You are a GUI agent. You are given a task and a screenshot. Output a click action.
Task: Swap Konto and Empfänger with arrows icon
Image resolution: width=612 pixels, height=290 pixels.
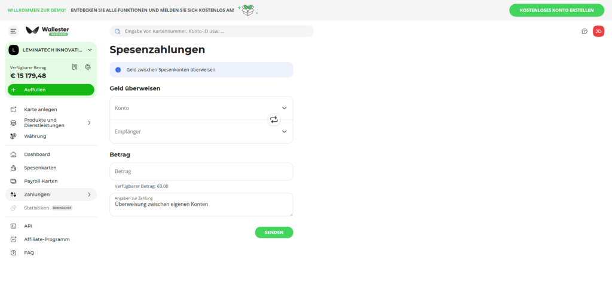pyautogui.click(x=274, y=120)
